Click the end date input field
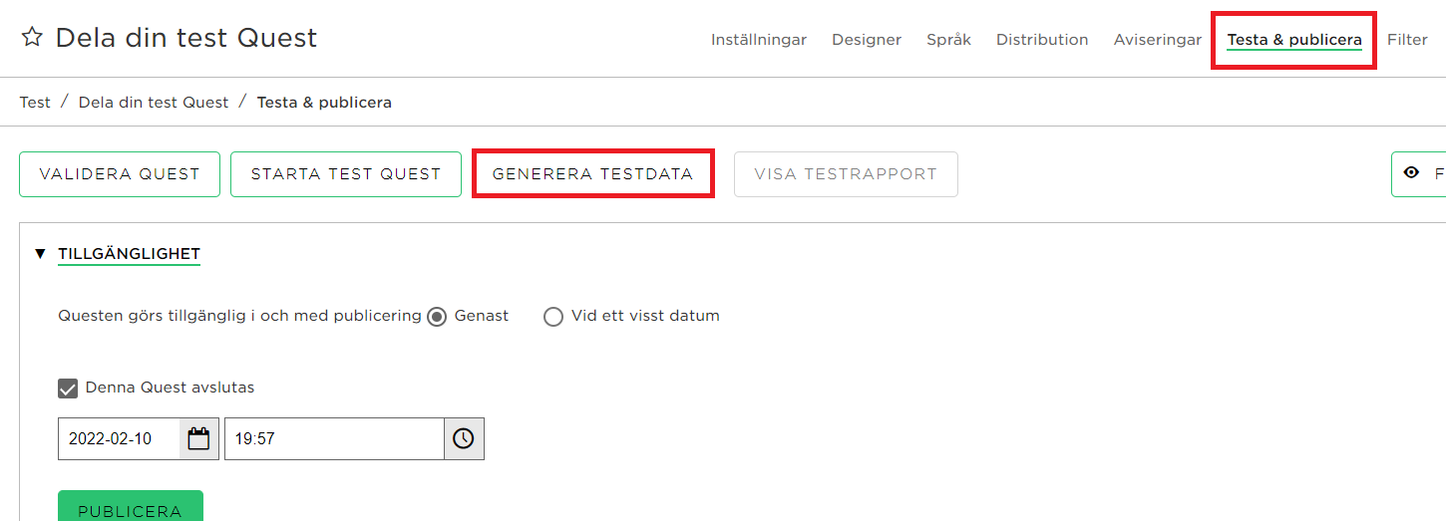This screenshot has width=1446, height=521. click(119, 438)
